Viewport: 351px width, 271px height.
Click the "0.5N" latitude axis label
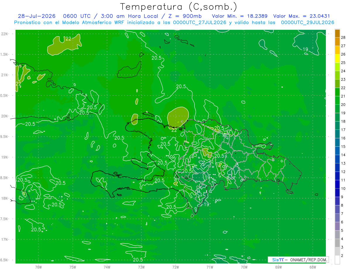(4, 96)
